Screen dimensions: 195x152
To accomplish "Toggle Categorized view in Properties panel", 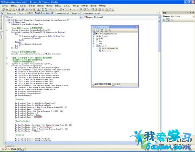I will (x=164, y=20).
